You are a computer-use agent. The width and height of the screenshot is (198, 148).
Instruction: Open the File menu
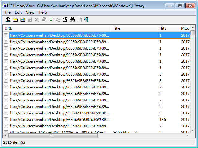7,12
